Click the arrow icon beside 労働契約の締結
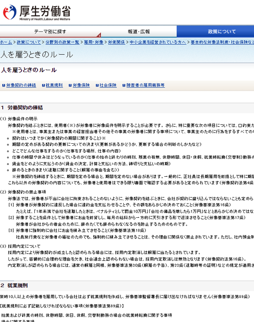254x322 pixels. 3,85
